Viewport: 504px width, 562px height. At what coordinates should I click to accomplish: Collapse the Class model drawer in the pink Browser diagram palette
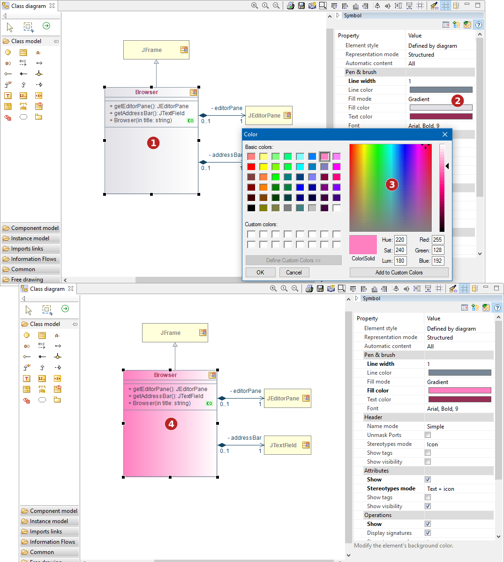pyautogui.click(x=49, y=324)
